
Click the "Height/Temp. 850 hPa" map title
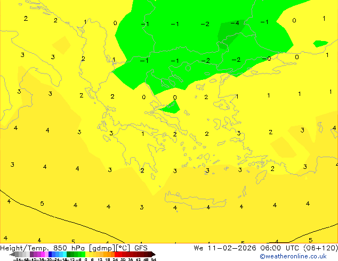(42, 248)
